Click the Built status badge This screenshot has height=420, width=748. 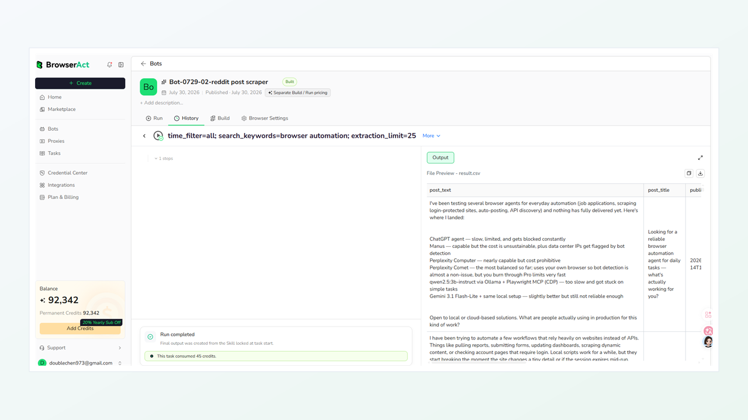pos(290,82)
